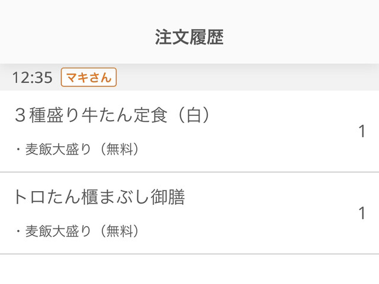The image size is (379, 284).
Task: Select the 3種盛り牛たん定食（白） item name
Action: pos(113,115)
